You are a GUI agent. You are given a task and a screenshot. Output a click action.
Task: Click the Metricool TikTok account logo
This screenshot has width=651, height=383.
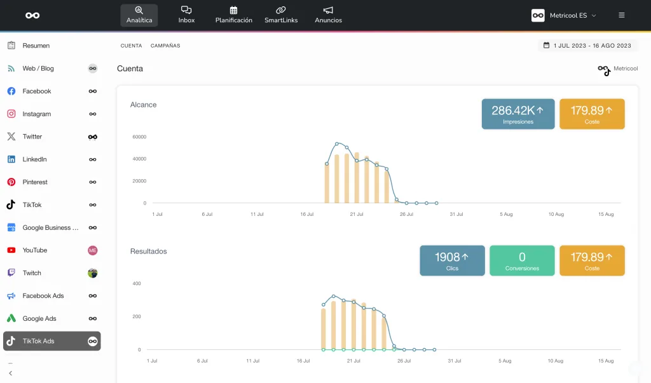pos(604,71)
